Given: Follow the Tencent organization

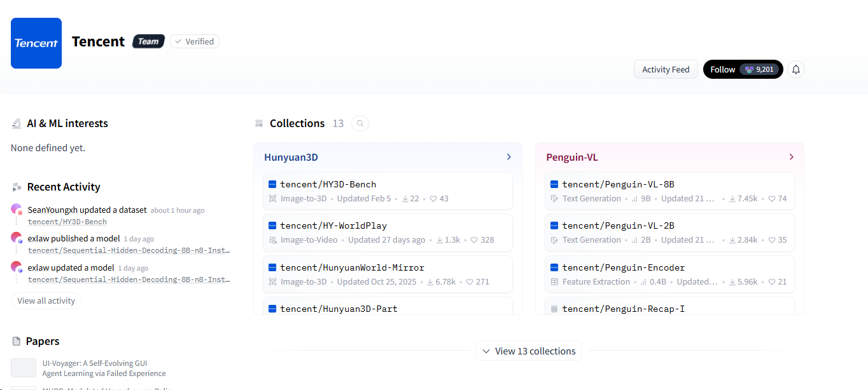Looking at the screenshot, I should pyautogui.click(x=743, y=69).
